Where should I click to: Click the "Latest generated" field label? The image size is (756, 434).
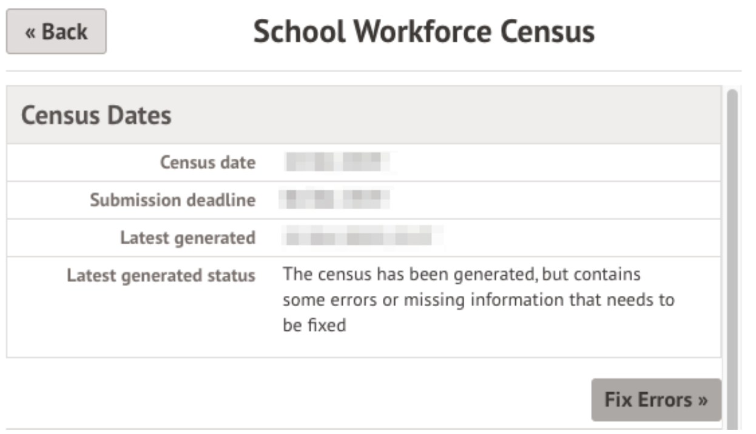coord(187,238)
